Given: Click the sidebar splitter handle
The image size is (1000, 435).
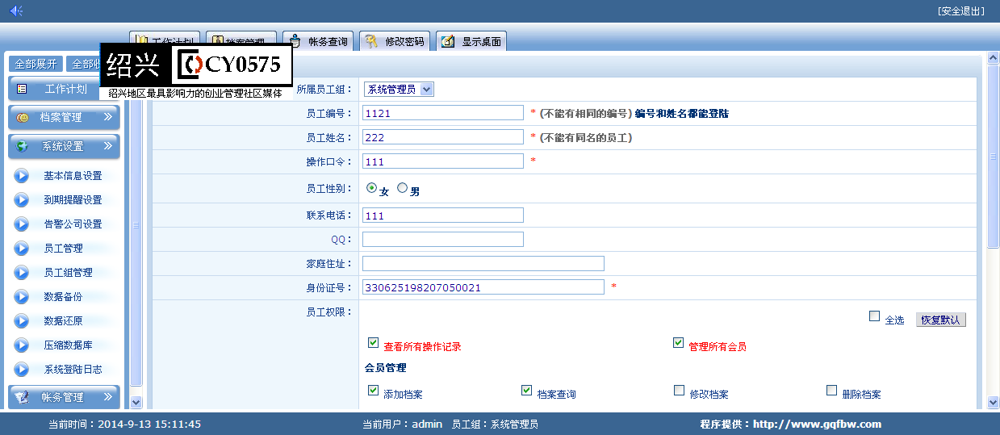Looking at the screenshot, I should point(136,226).
